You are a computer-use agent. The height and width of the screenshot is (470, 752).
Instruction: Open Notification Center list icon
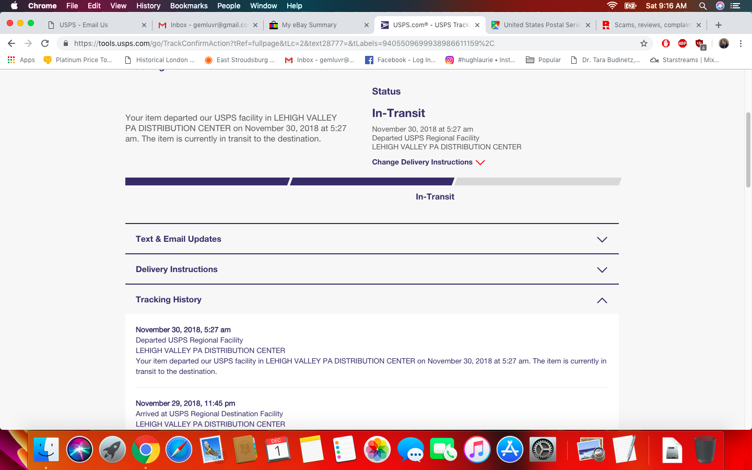pos(736,6)
